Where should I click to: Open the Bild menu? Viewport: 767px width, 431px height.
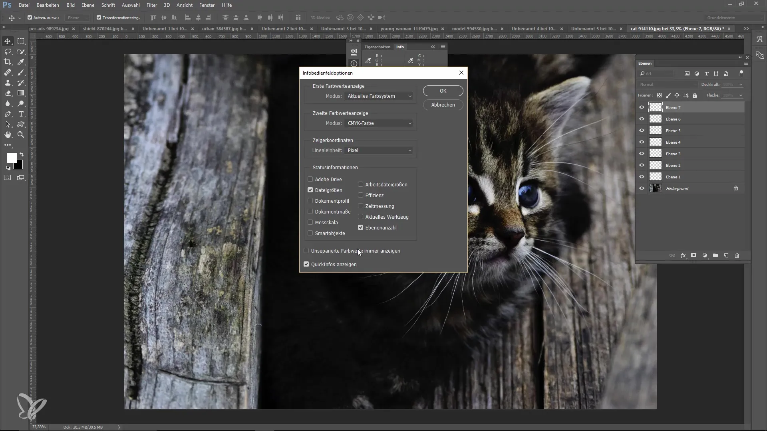pos(71,5)
